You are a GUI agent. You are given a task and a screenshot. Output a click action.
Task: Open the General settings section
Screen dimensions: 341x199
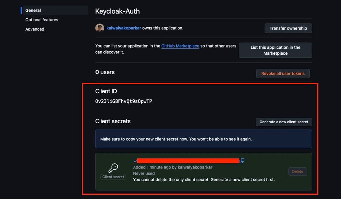(x=33, y=10)
